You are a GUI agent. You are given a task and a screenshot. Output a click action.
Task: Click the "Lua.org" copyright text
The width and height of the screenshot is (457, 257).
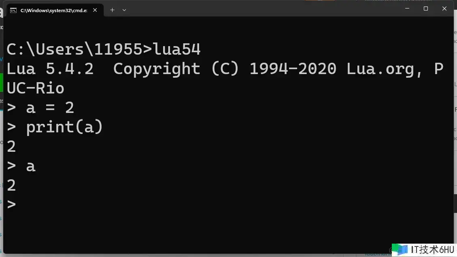pyautogui.click(x=380, y=69)
